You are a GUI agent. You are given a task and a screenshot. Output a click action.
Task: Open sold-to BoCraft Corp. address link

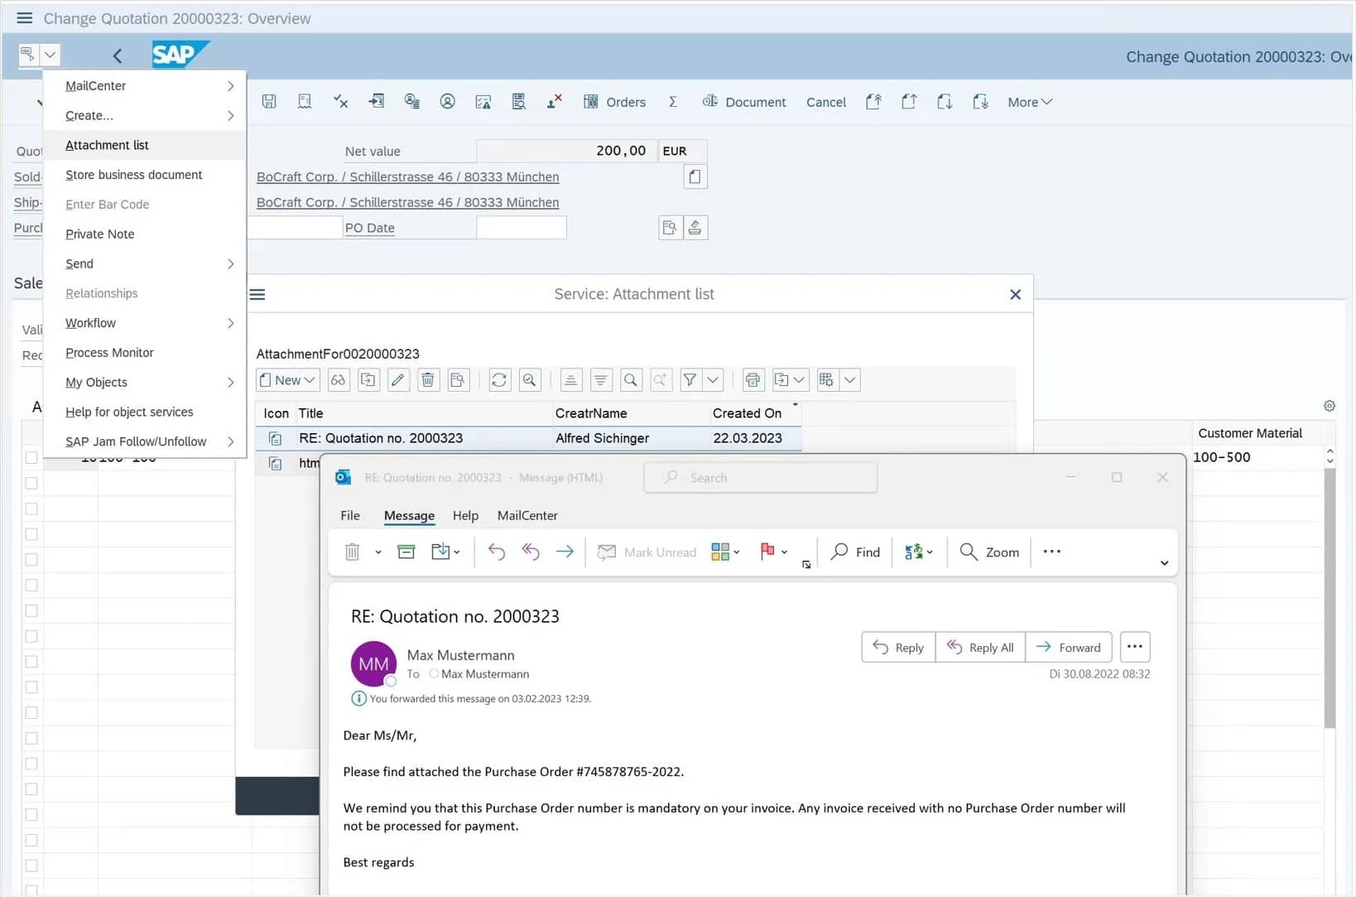(x=407, y=176)
